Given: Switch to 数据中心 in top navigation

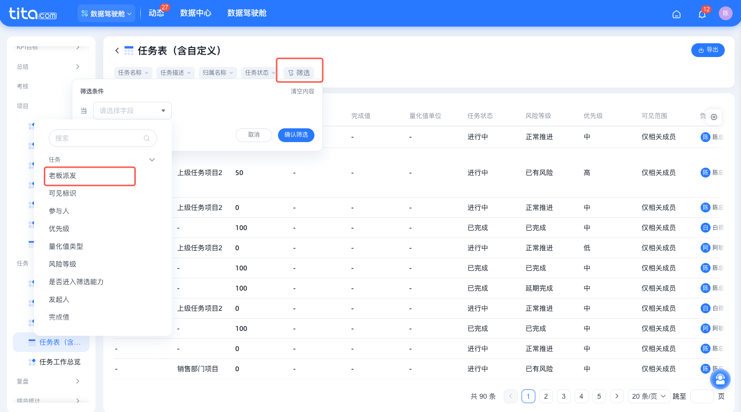Looking at the screenshot, I should 196,13.
